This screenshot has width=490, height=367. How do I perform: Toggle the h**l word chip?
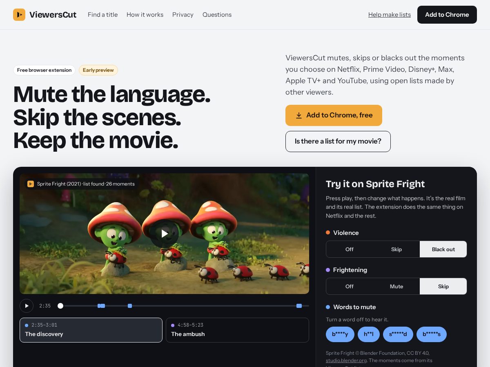click(x=369, y=334)
